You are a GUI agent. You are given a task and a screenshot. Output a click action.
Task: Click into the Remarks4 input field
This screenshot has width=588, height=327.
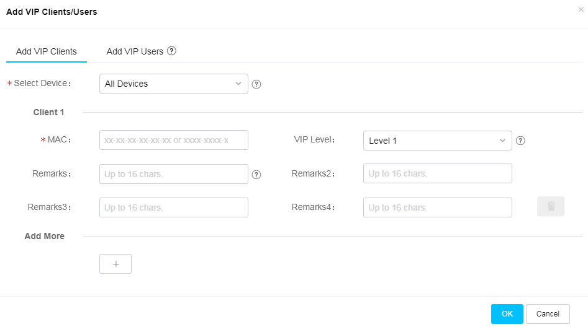(x=438, y=207)
